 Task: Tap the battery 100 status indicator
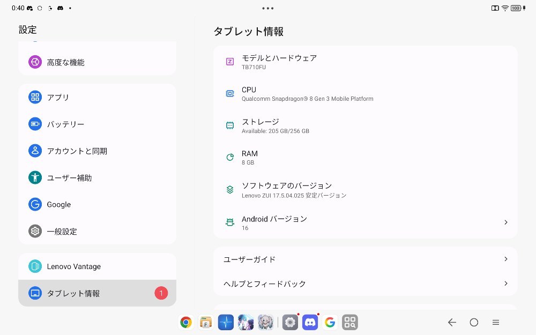(516, 8)
